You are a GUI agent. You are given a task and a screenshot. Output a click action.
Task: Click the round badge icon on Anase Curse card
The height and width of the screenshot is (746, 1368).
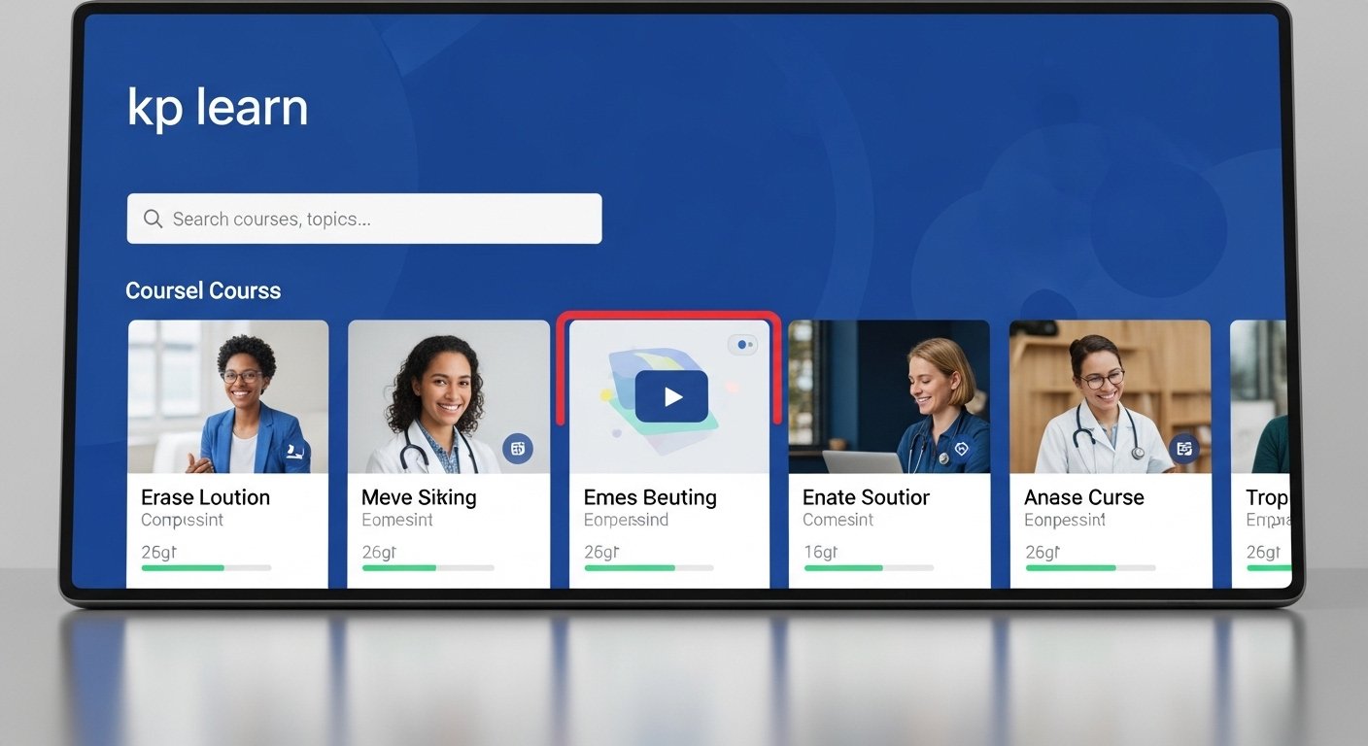pyautogui.click(x=1183, y=448)
